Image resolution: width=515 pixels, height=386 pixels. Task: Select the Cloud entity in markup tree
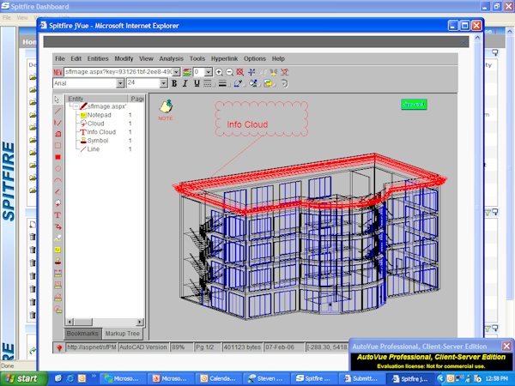(96, 124)
